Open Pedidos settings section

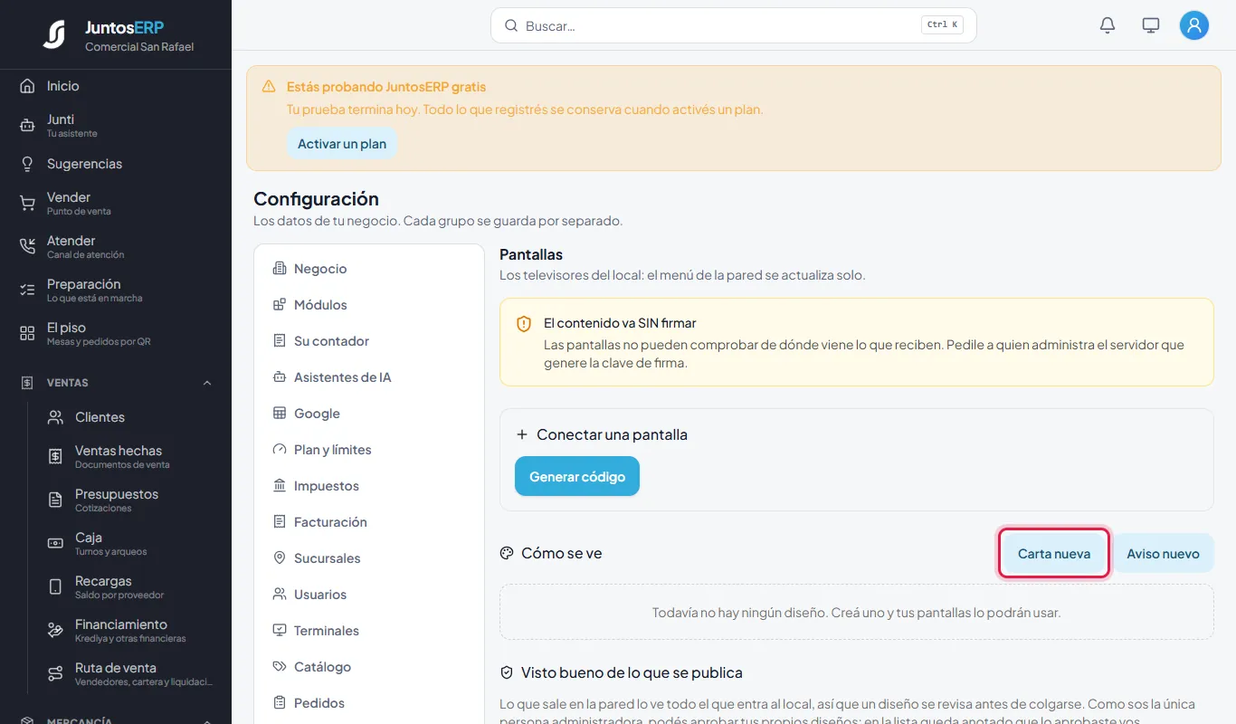[x=369, y=703]
